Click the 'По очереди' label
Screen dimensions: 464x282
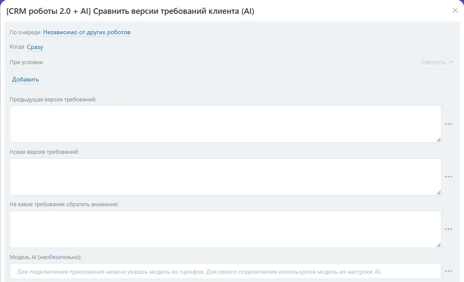tap(25, 32)
